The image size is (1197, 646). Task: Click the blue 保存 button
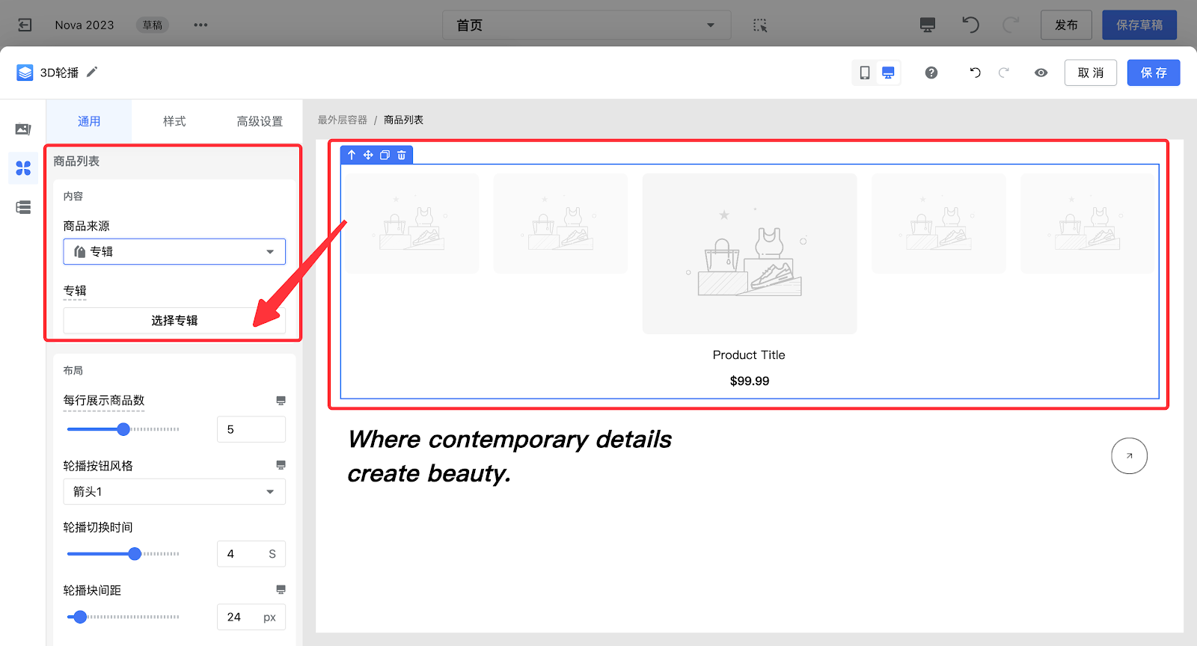pyautogui.click(x=1153, y=73)
